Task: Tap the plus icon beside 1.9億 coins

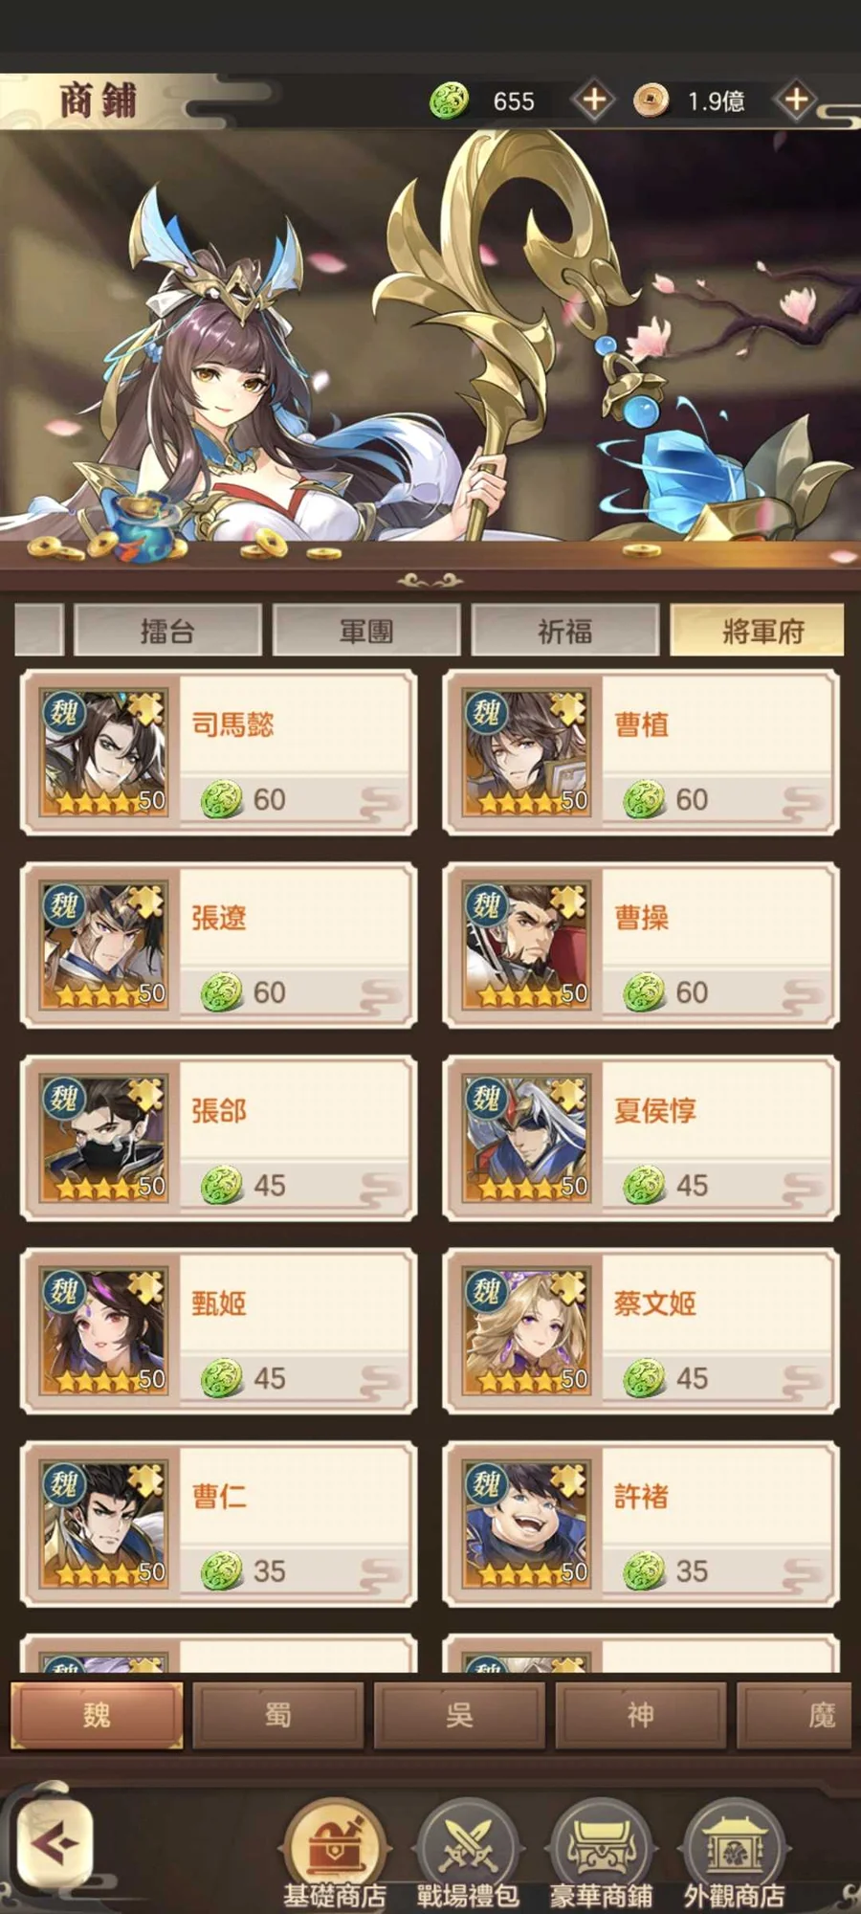Action: [796, 100]
